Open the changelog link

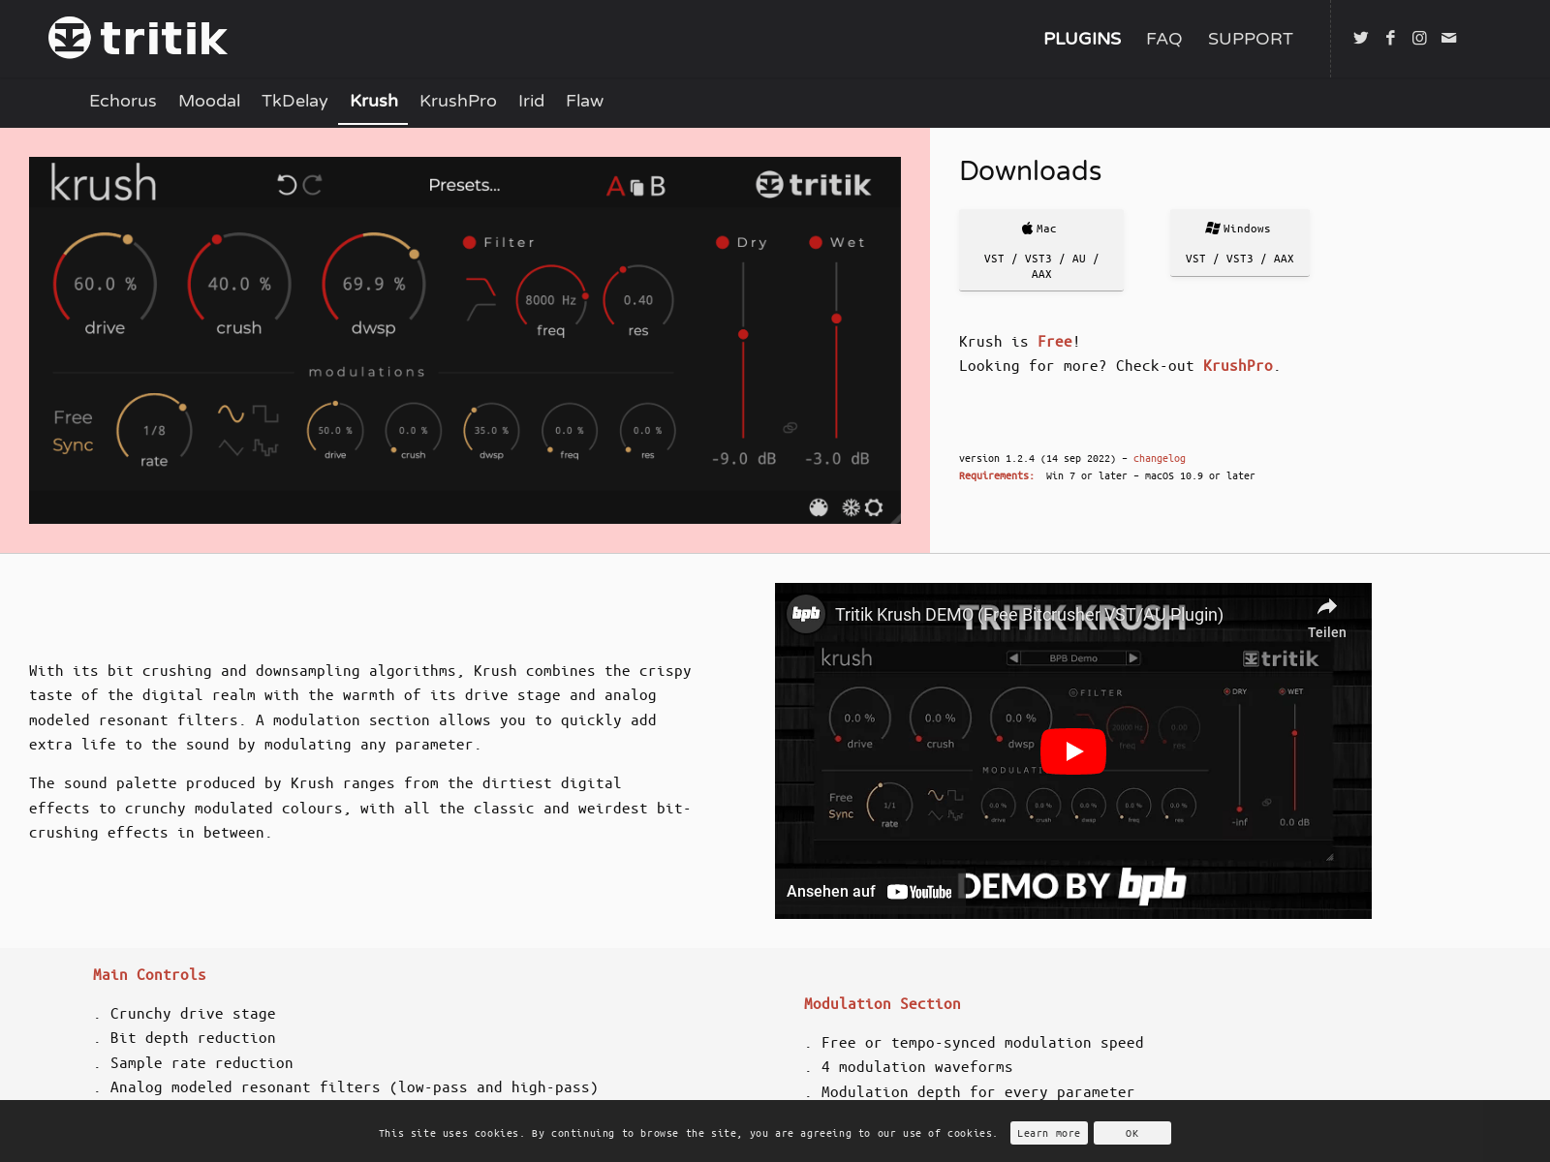1159,458
